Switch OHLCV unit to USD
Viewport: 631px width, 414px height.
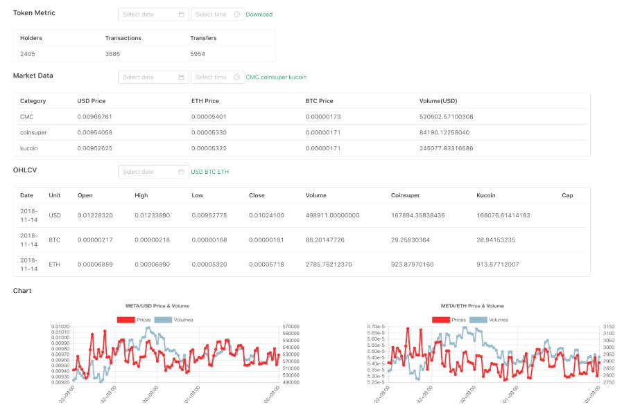[x=197, y=172]
